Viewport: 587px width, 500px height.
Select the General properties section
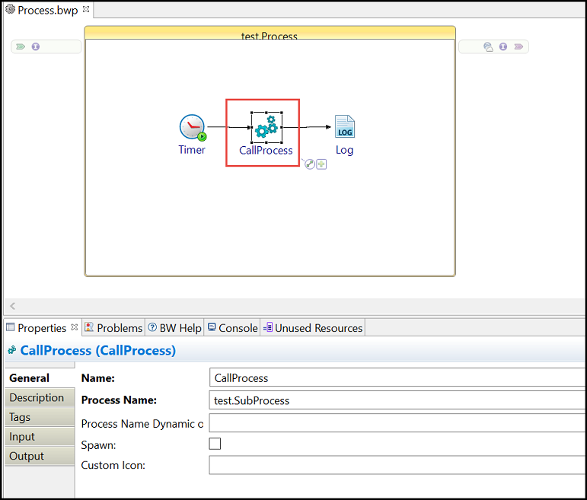click(x=40, y=378)
